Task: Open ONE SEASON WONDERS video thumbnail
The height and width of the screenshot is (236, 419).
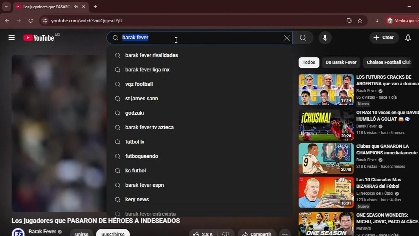Action: click(x=326, y=224)
